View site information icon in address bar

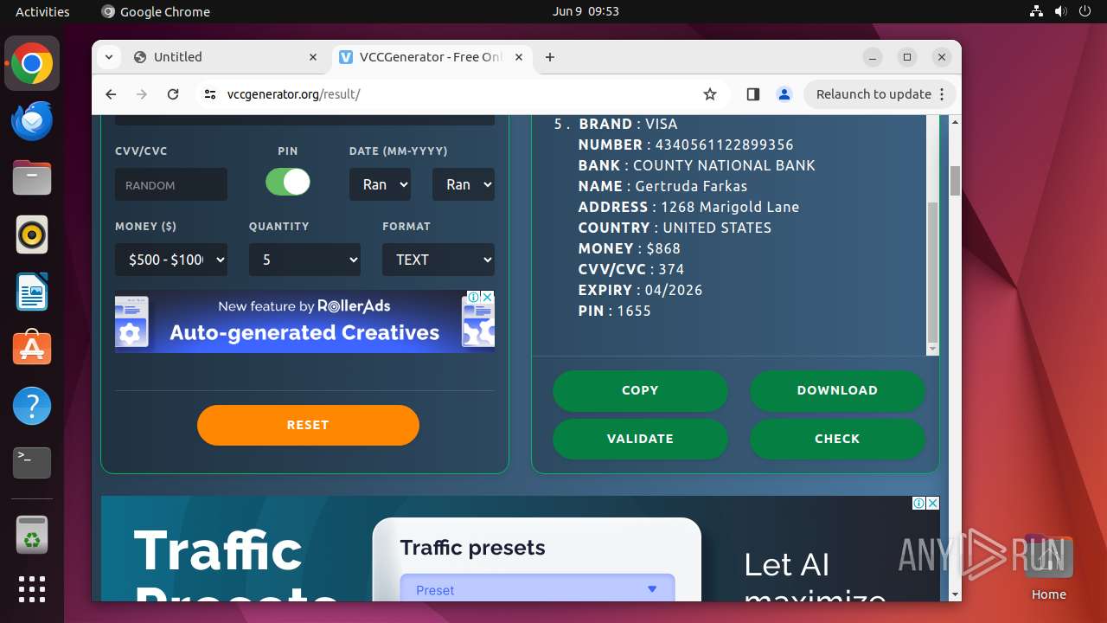(209, 94)
